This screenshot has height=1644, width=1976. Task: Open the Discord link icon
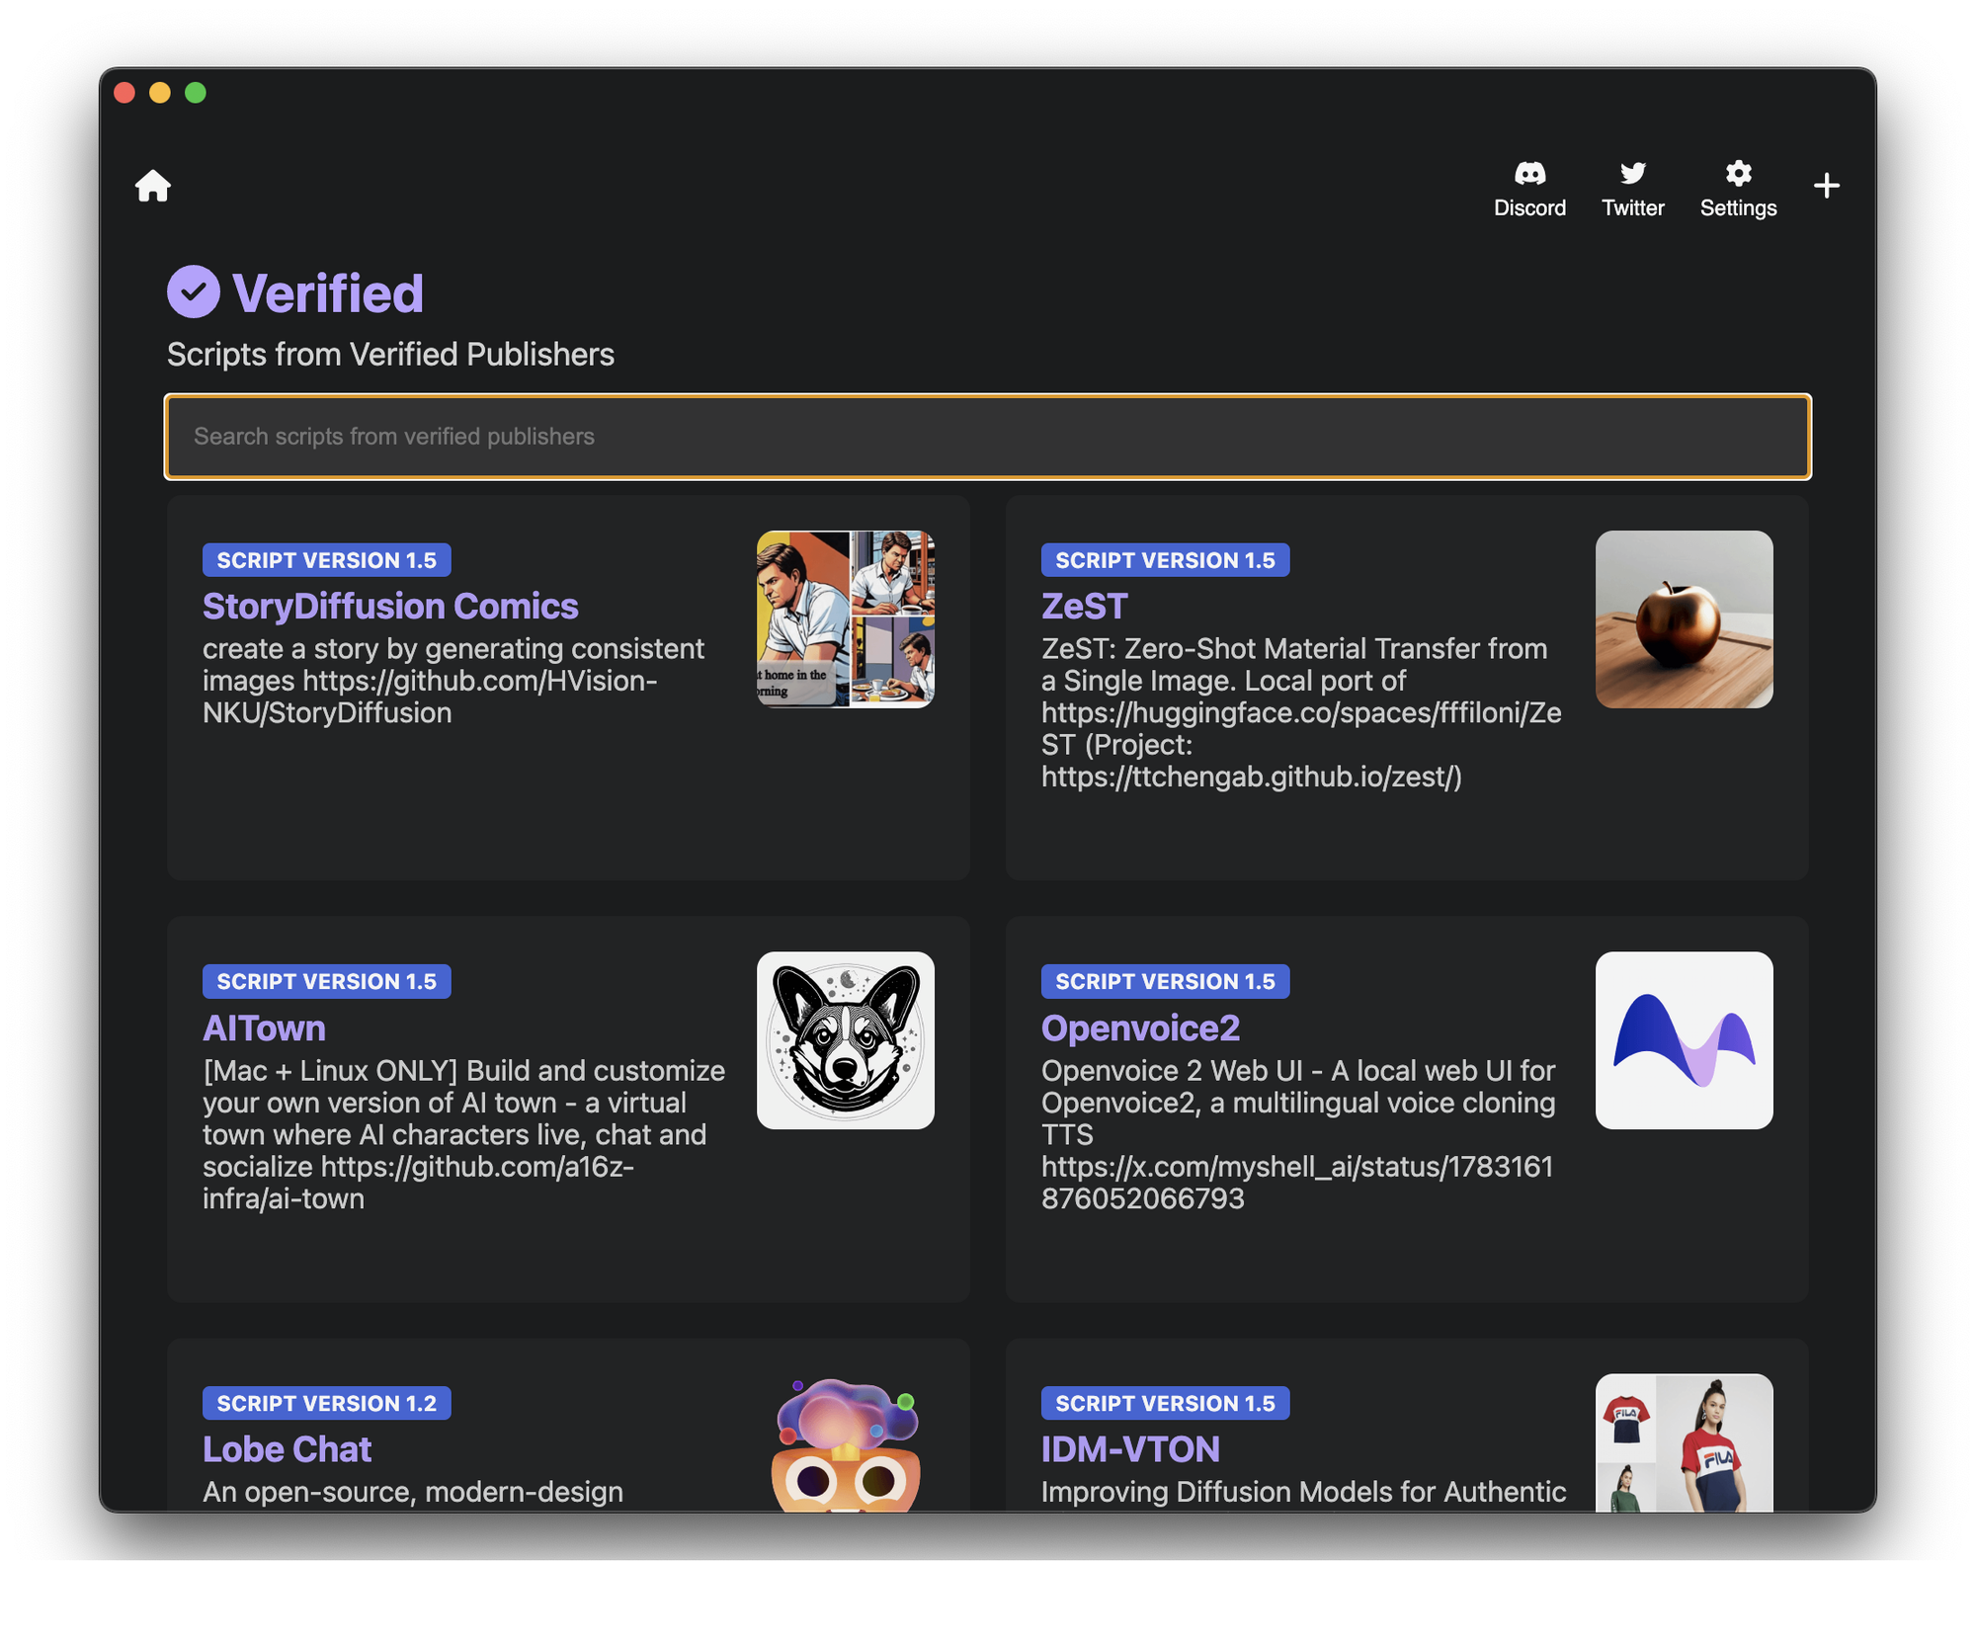click(1529, 174)
